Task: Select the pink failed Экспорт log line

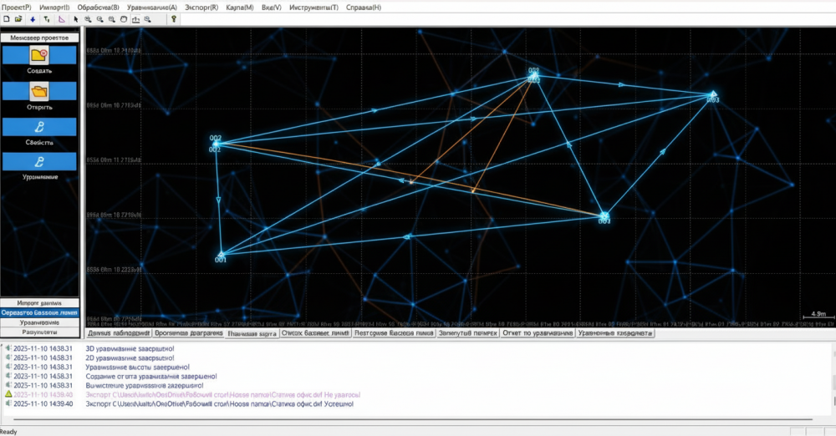Action: (x=223, y=395)
